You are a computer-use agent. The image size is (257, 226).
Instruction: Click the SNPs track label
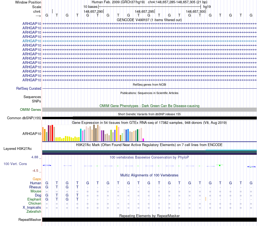[x=37, y=101]
